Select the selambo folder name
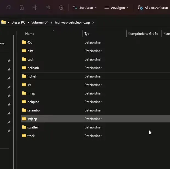This screenshot has height=169, width=170. [34, 110]
